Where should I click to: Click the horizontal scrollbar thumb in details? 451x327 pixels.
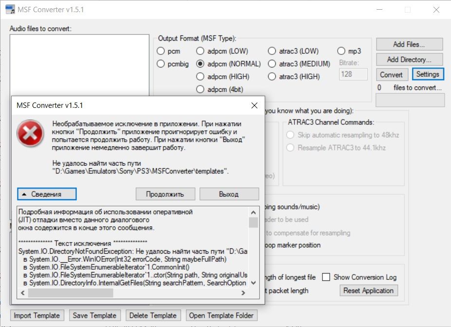(71, 293)
